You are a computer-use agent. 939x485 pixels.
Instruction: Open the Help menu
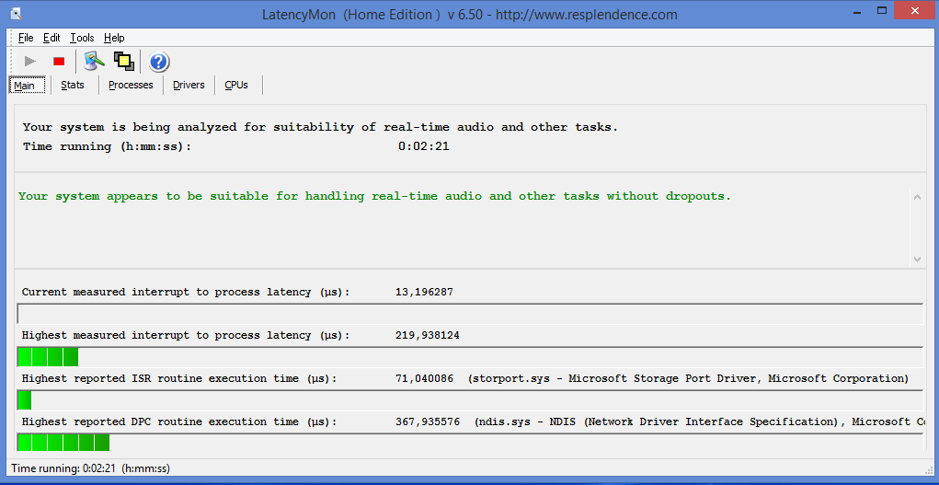click(114, 38)
